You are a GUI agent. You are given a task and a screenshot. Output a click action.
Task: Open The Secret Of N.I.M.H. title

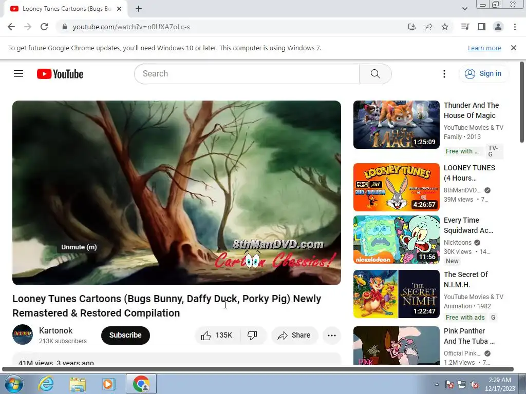coord(465,280)
